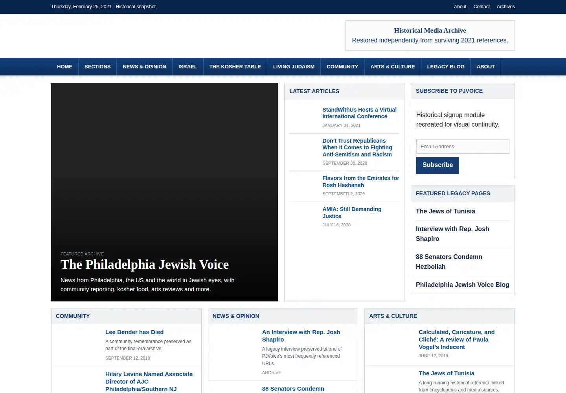Open the About link in top bar
Screen dimensions: 566x393
tap(460, 7)
